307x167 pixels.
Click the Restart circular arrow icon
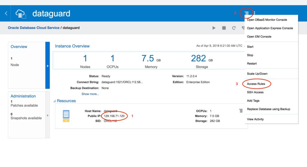click(234, 28)
